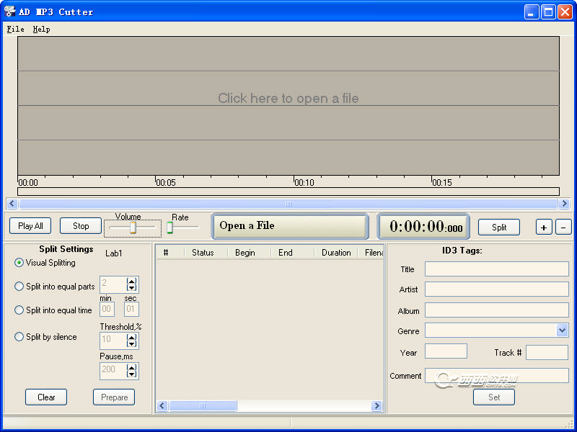
Task: Click the Title input field
Action: [496, 269]
